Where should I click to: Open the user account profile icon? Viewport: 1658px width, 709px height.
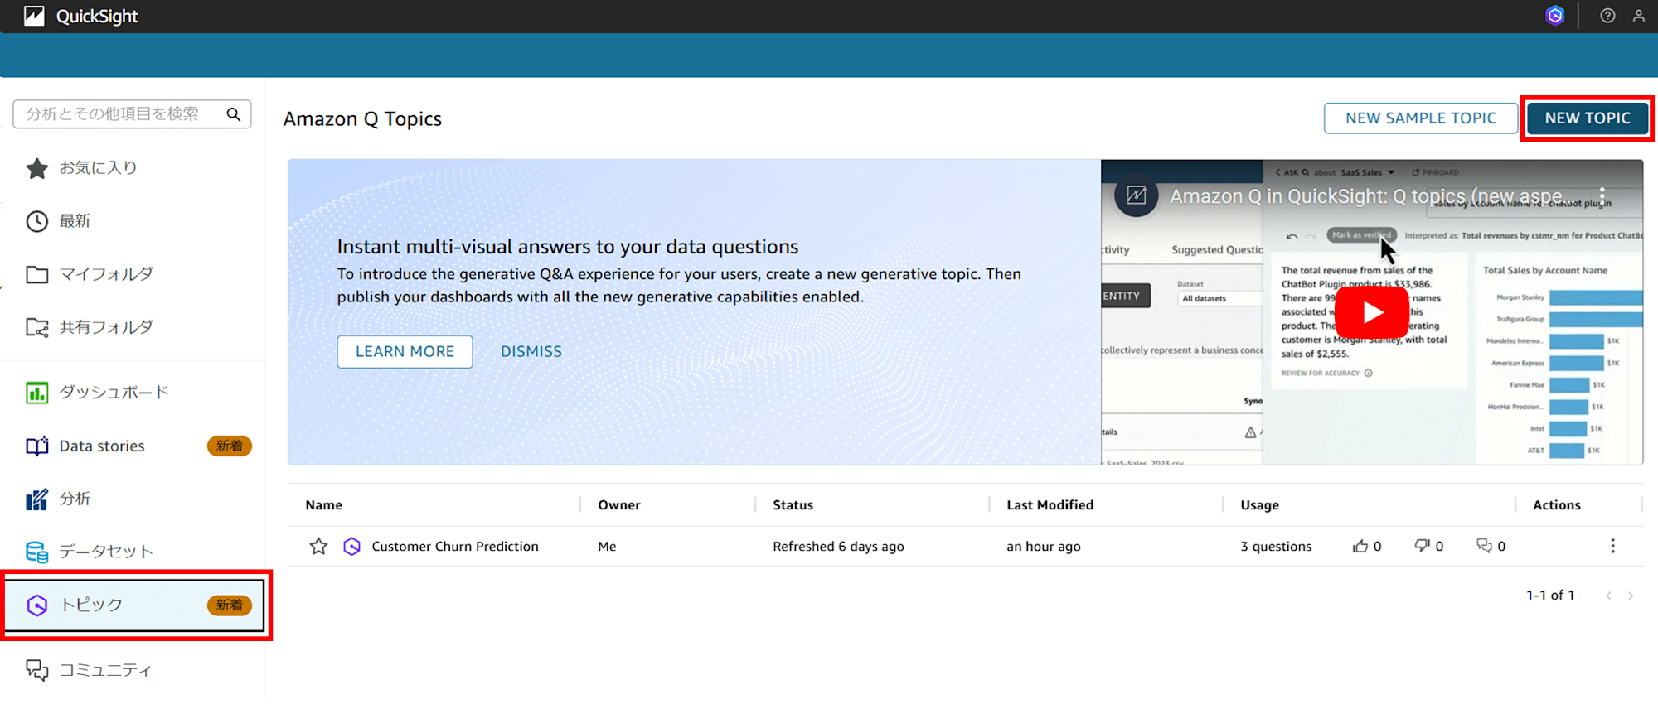(x=1639, y=16)
